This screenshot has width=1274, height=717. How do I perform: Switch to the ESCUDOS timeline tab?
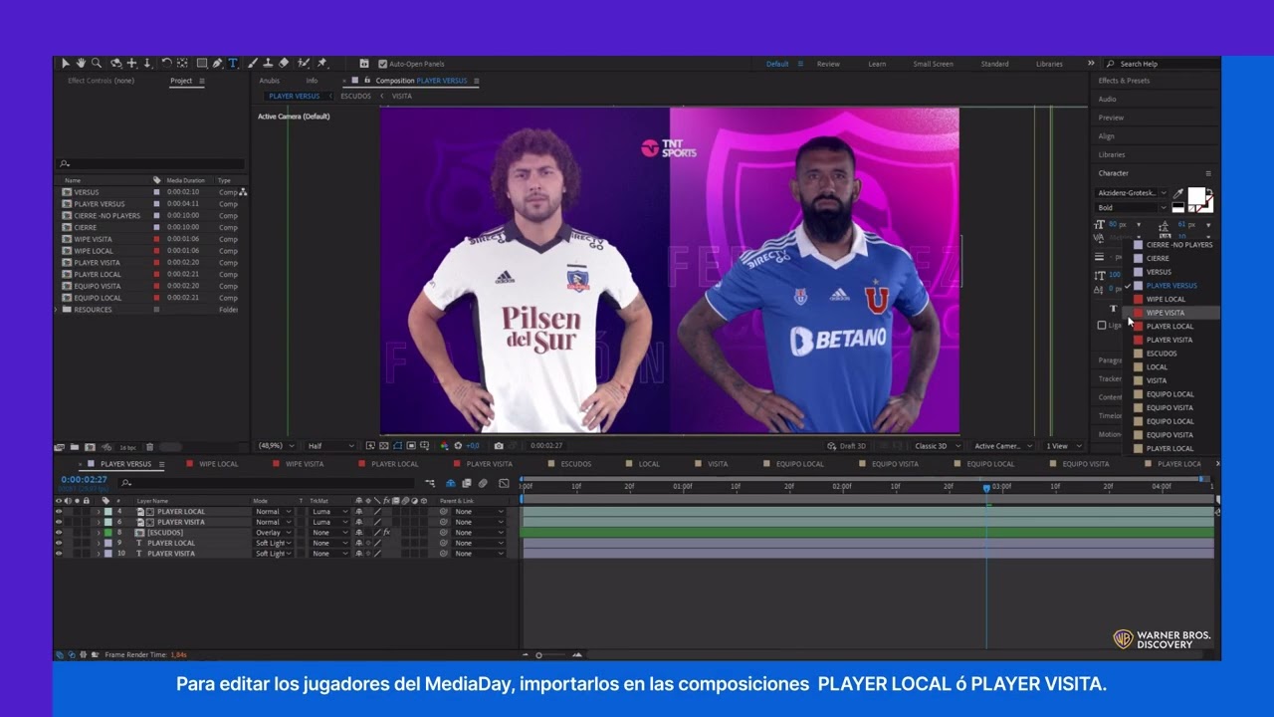[x=575, y=464]
